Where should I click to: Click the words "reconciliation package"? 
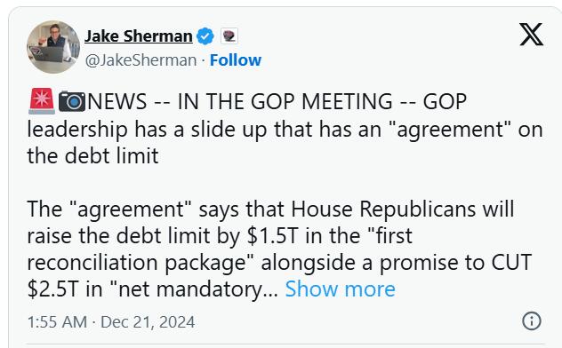[x=137, y=263]
